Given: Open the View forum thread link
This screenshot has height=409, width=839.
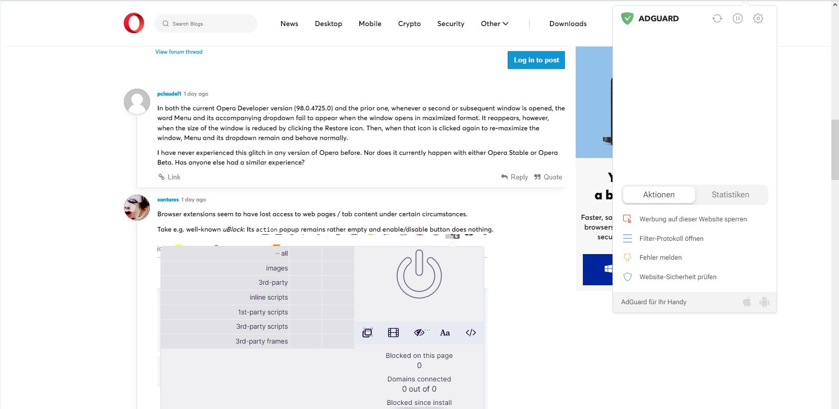Looking at the screenshot, I should point(179,52).
